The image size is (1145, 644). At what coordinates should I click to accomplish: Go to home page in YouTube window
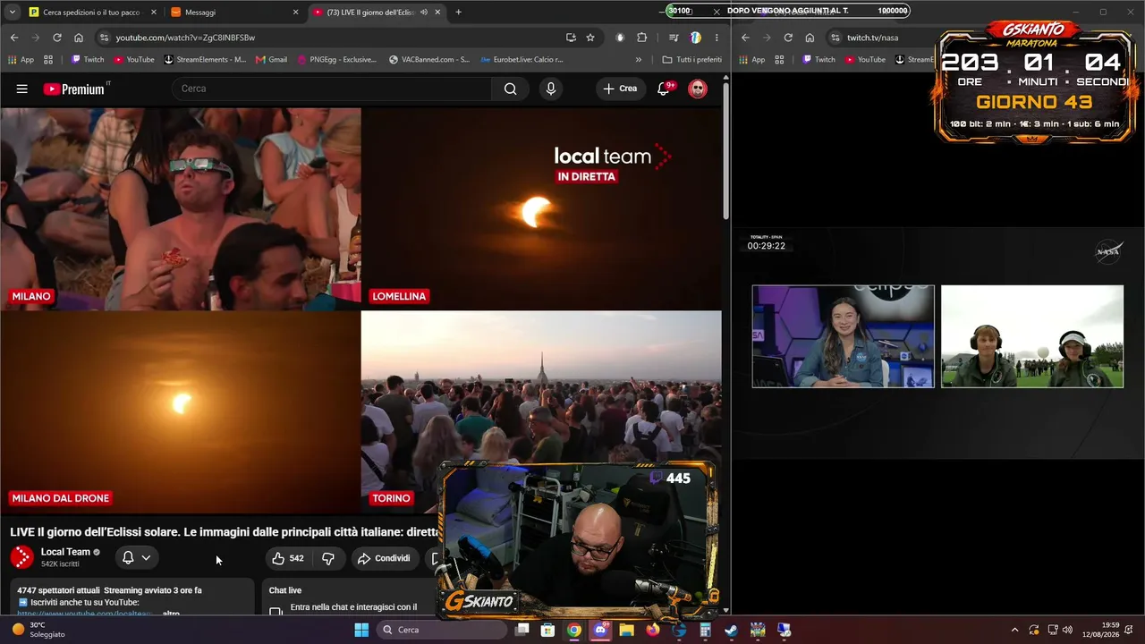79,38
